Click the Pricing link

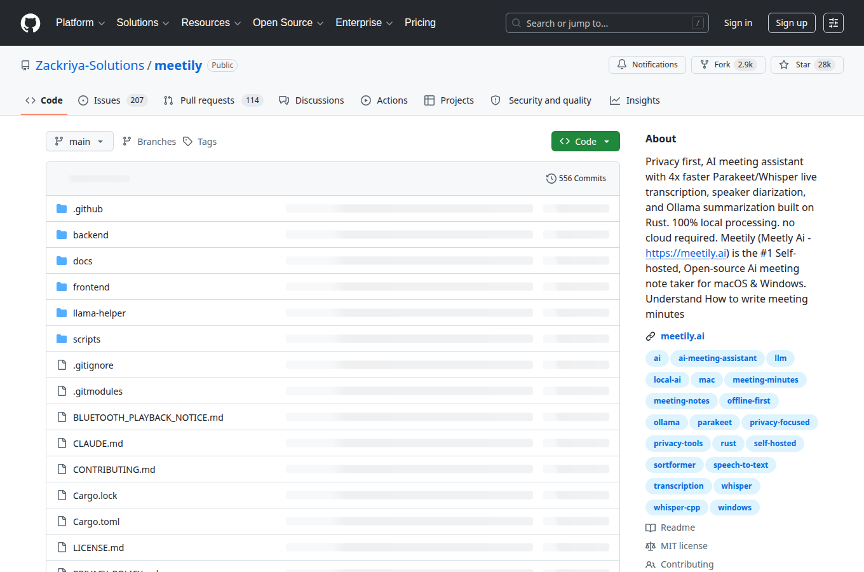[x=420, y=23]
